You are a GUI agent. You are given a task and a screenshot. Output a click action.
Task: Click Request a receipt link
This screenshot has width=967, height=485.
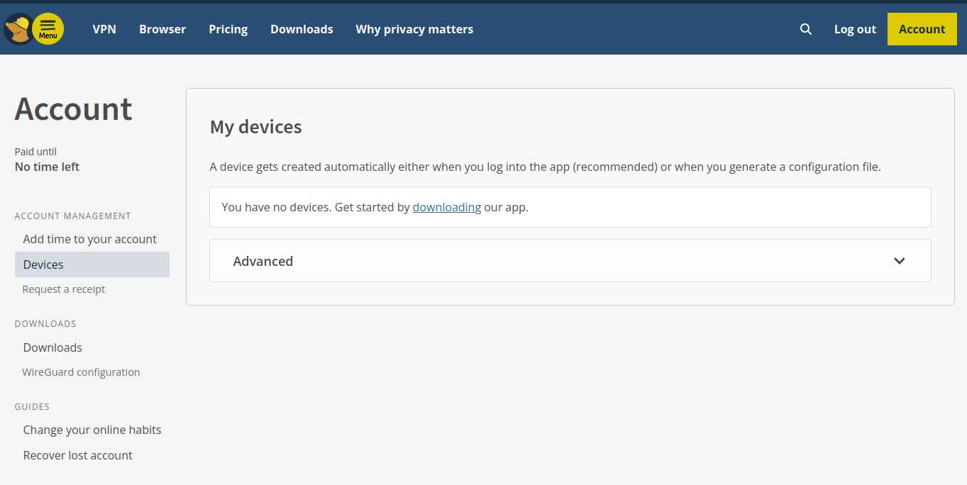click(x=64, y=289)
